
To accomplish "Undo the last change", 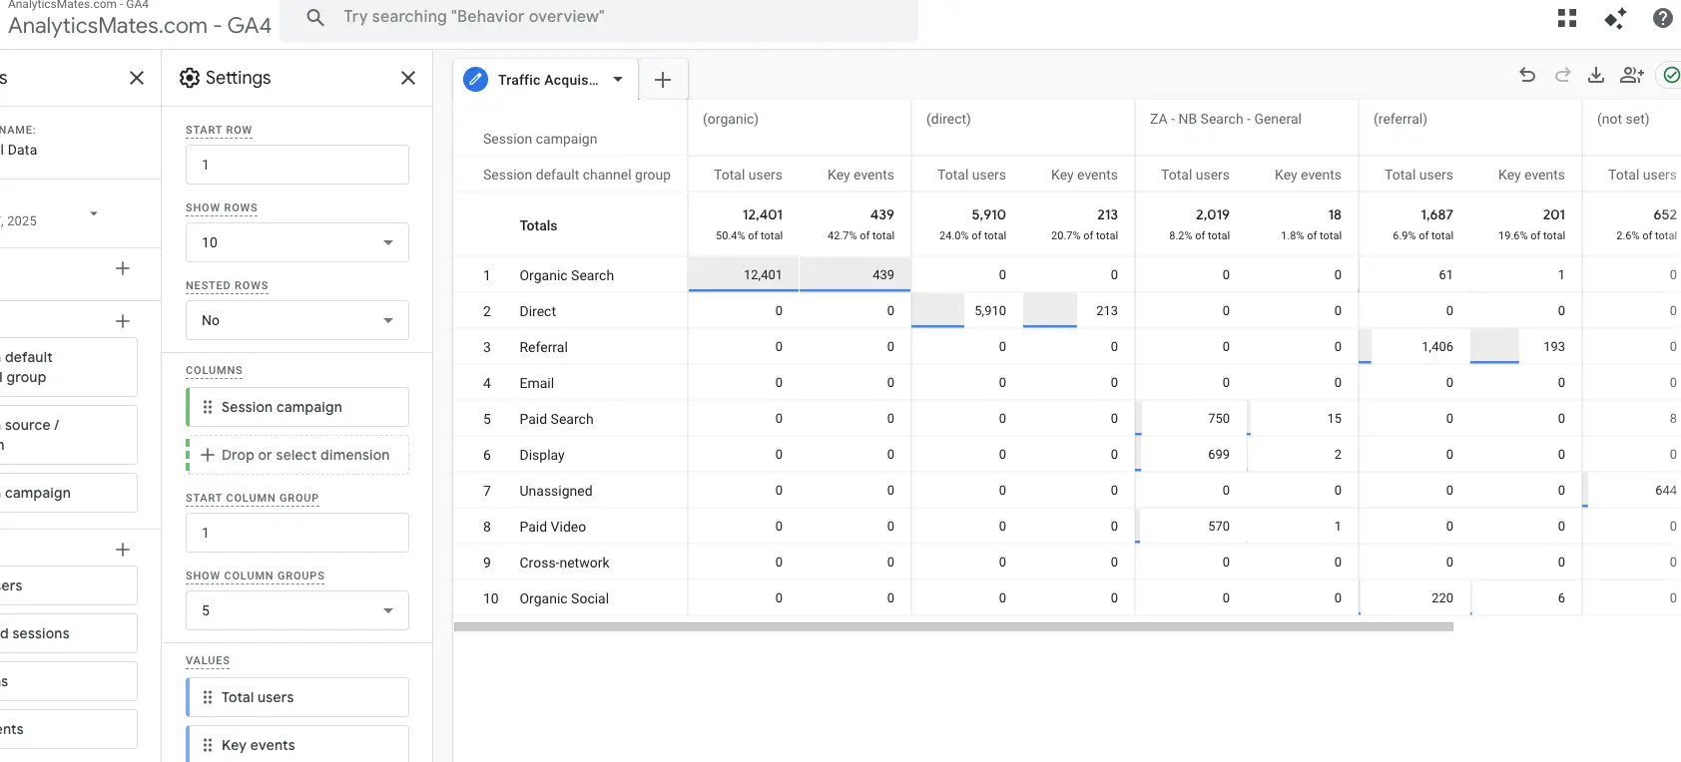I will pyautogui.click(x=1527, y=75).
